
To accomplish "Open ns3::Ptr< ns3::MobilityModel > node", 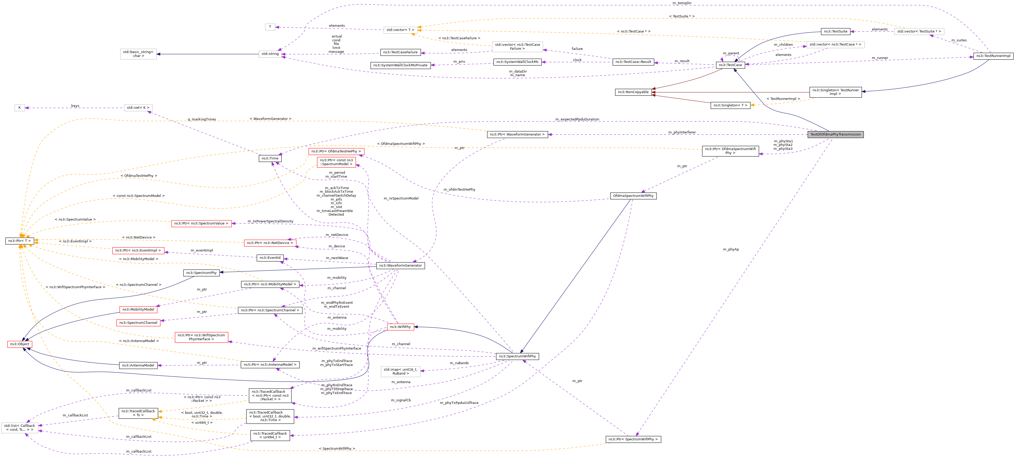I will pyautogui.click(x=270, y=284).
